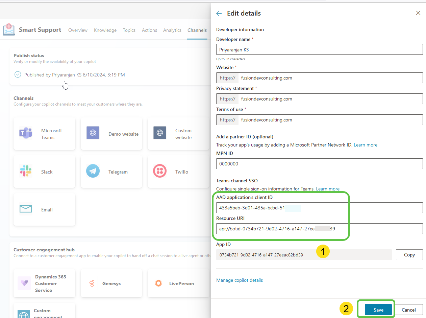
Task: Go back using the arrow in Edit details
Action: (219, 13)
